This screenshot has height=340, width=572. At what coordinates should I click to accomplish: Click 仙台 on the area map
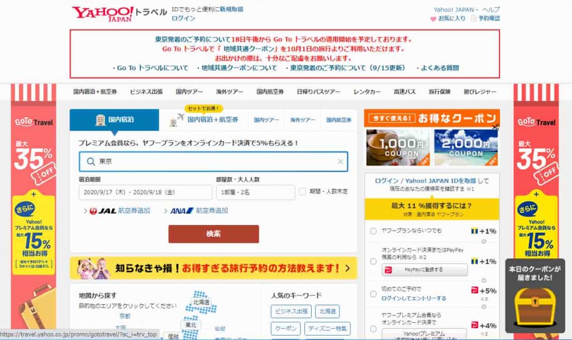pyautogui.click(x=220, y=329)
